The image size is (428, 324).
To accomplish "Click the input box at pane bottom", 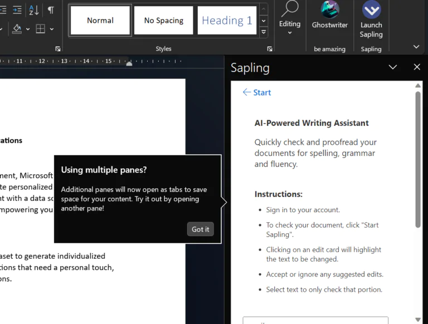I will click(315, 320).
